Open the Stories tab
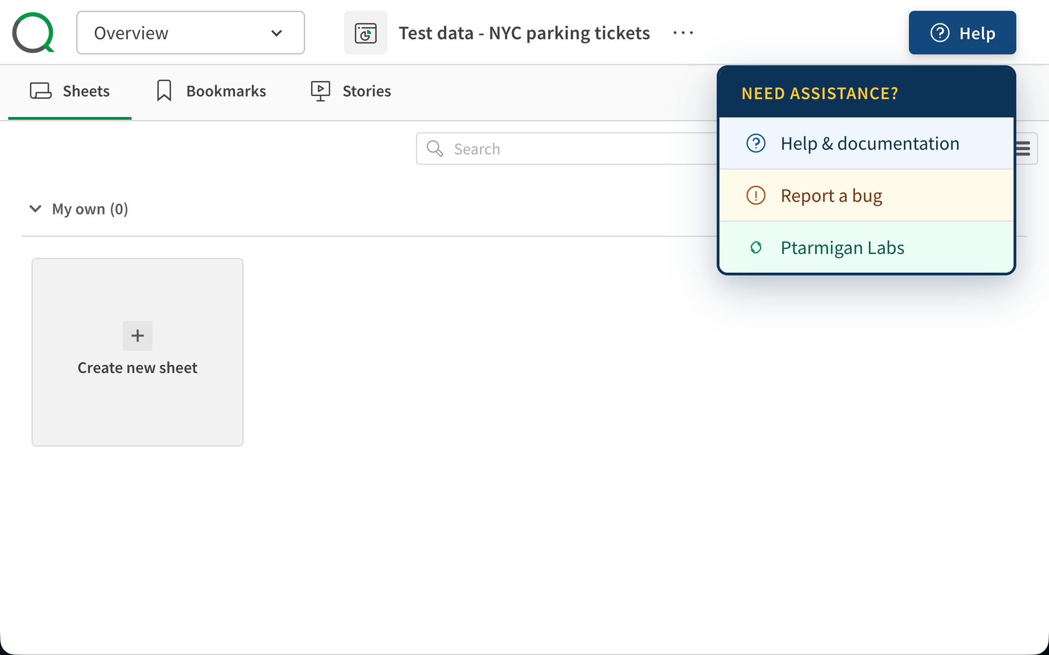This screenshot has height=655, width=1049. 367,91
